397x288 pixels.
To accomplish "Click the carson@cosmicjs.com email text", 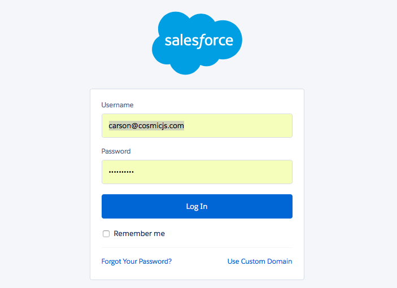I will pyautogui.click(x=147, y=125).
